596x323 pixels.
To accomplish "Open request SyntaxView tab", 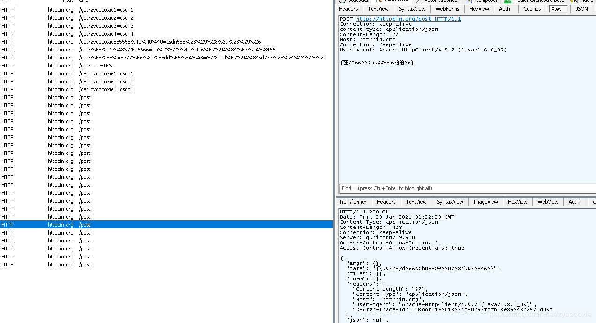I will click(x=412, y=9).
